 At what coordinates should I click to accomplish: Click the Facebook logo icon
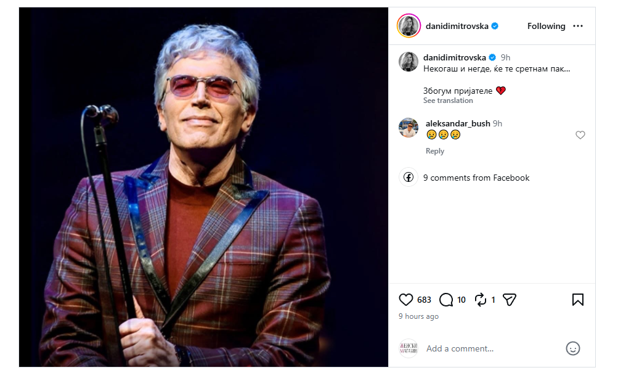[409, 178]
